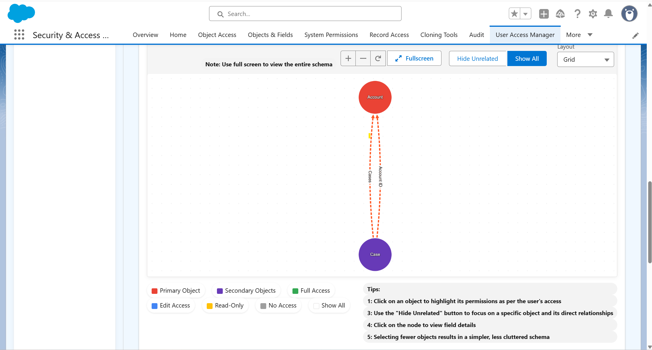
Task: Open the notifications bell
Action: (x=608, y=14)
